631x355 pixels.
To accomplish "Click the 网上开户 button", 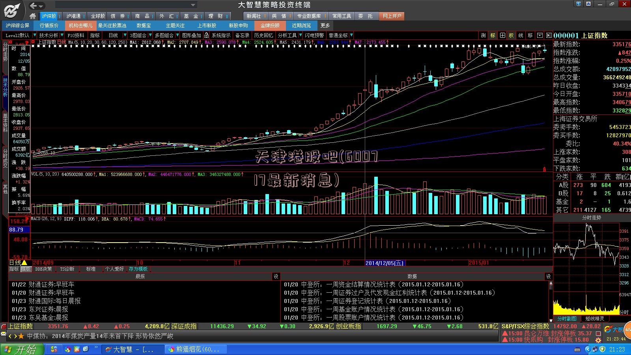I will click(392, 16).
